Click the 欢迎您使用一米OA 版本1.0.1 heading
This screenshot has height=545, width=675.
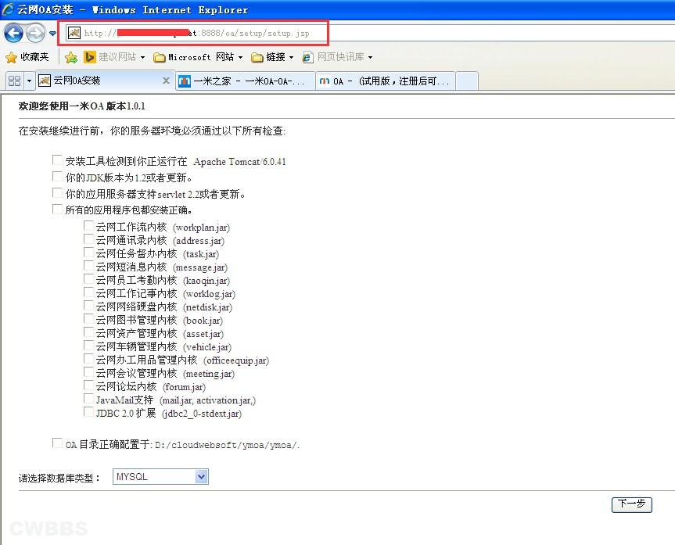click(x=82, y=106)
